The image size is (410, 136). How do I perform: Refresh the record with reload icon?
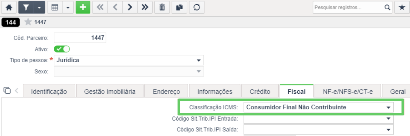[197, 8]
